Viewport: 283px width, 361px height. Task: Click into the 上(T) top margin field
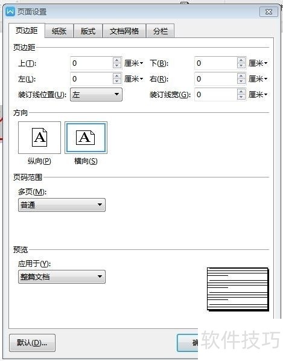(x=92, y=63)
